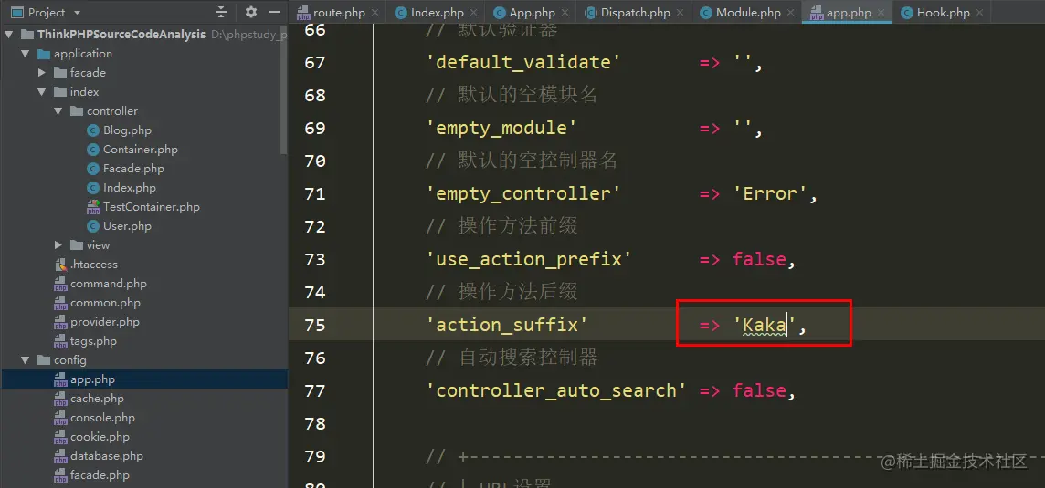Open Facade.php in project tree

[133, 169]
